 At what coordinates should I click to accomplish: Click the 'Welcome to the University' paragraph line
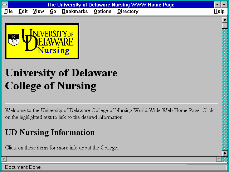(109, 110)
